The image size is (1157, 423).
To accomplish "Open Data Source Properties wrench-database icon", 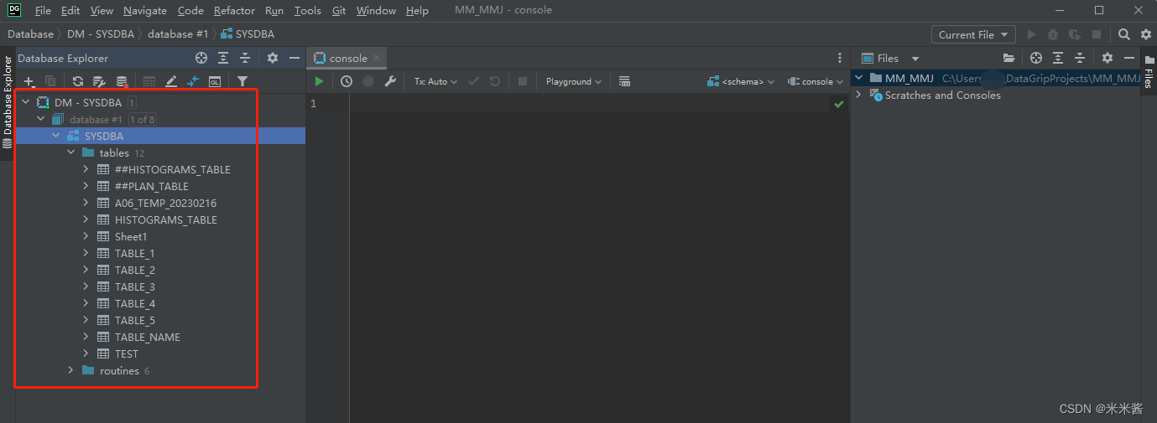I will tap(99, 81).
